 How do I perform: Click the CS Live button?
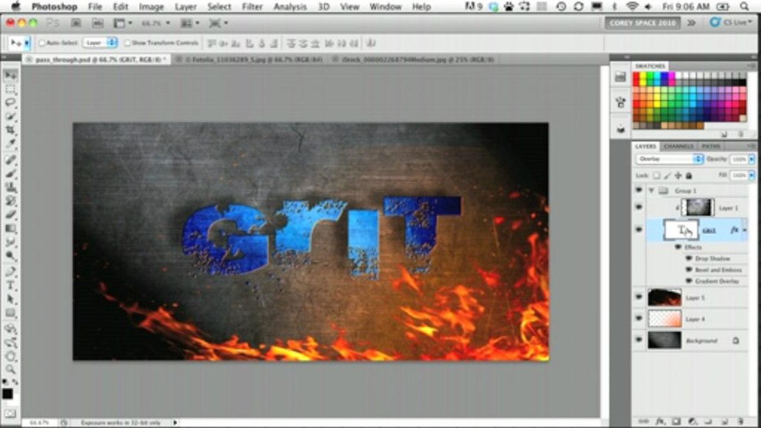(731, 23)
